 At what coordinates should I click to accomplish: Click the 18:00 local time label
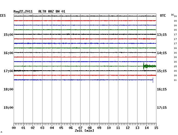[8, 89]
